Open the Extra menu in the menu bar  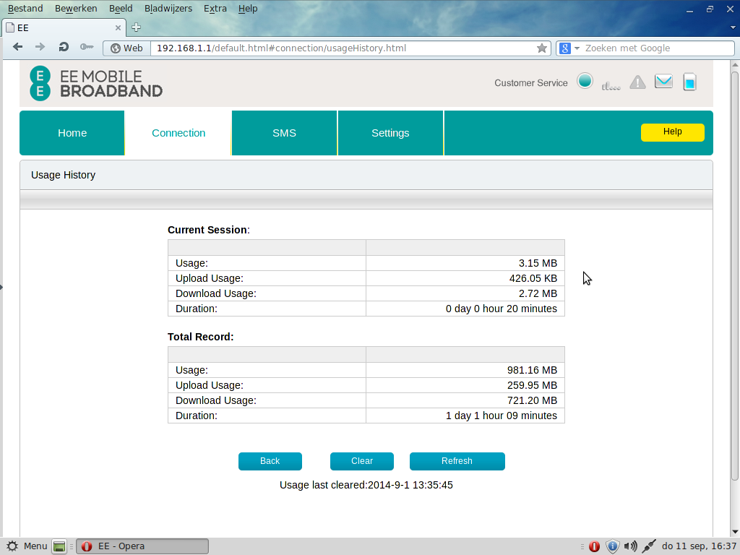pyautogui.click(x=215, y=9)
